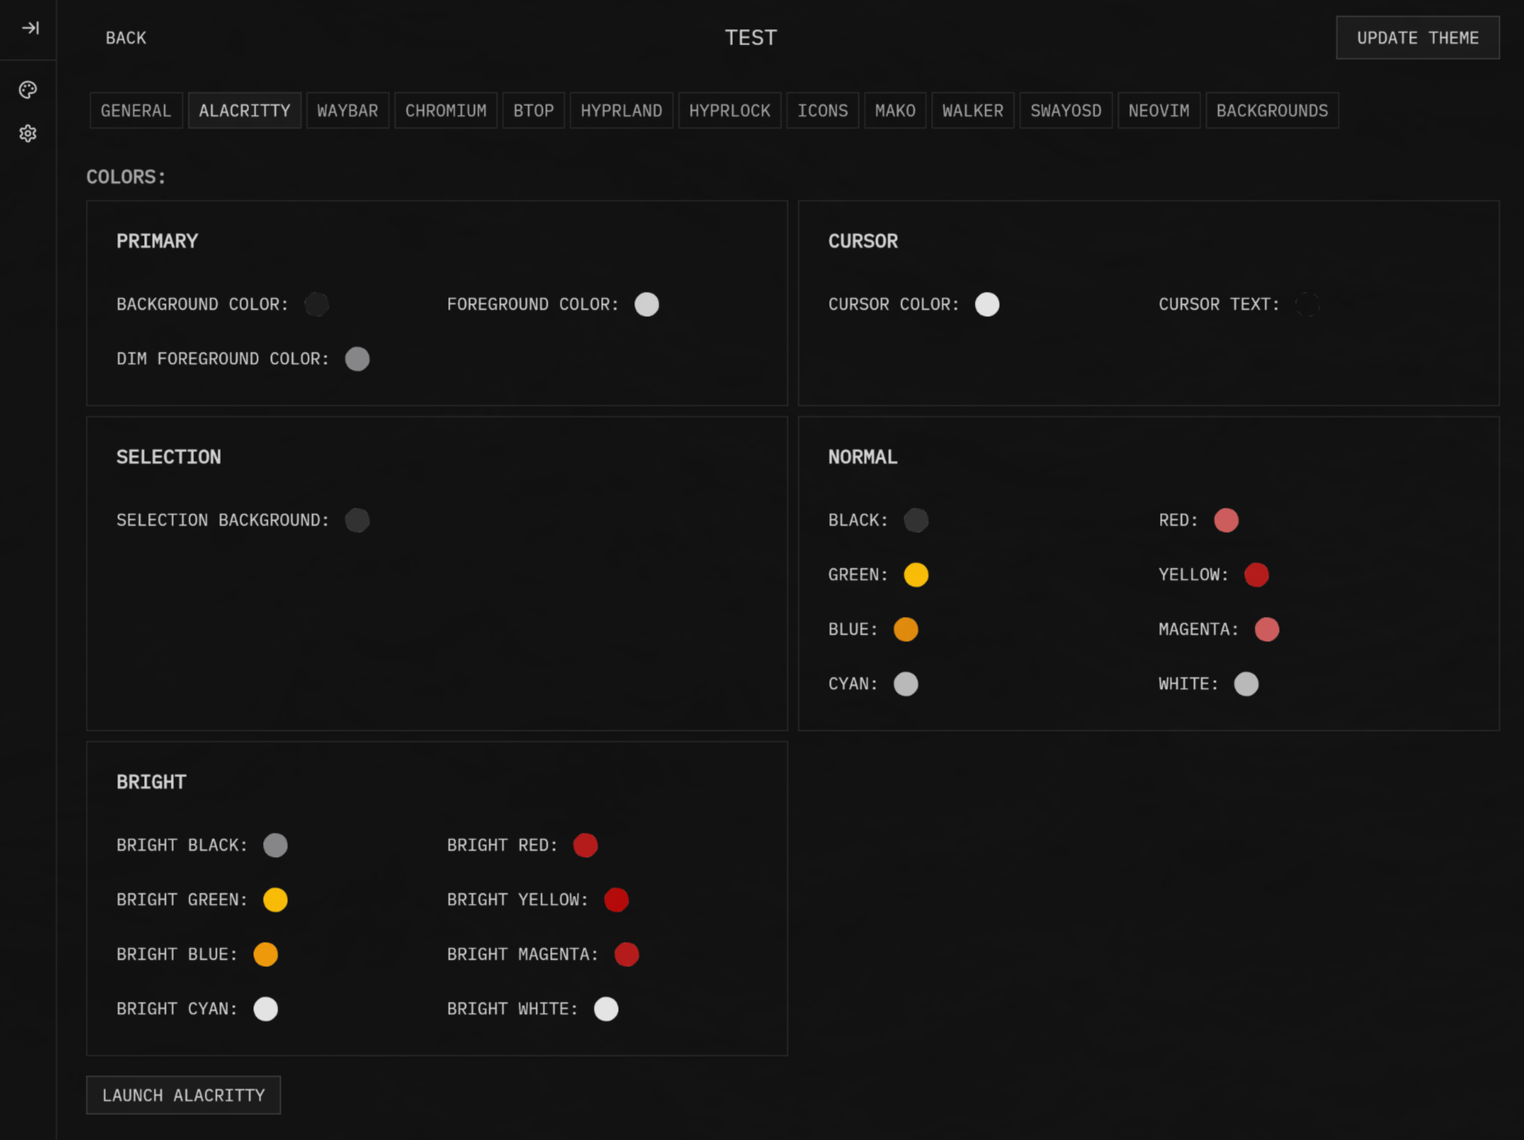Change the Normal Magenta color swatch
The width and height of the screenshot is (1524, 1140).
(x=1267, y=629)
